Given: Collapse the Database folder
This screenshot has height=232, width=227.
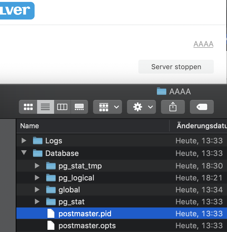Looking at the screenshot, I should point(24,153).
